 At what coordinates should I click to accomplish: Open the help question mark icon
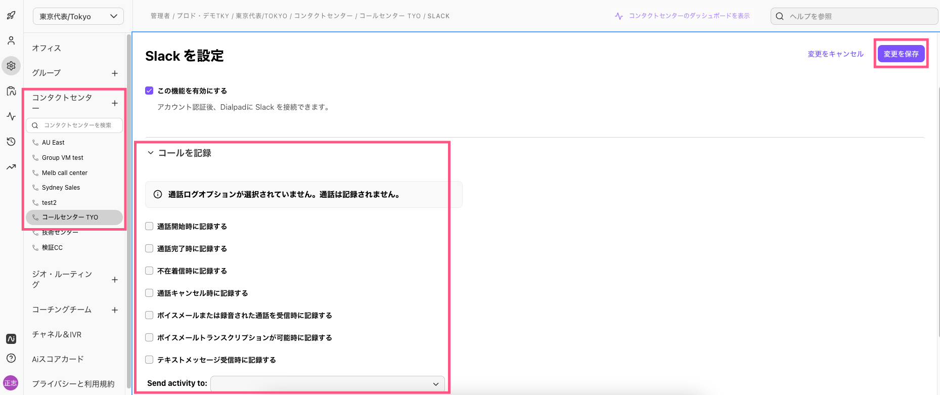coord(11,358)
